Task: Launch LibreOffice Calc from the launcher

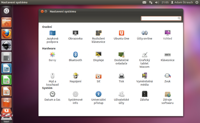Action: [6, 80]
